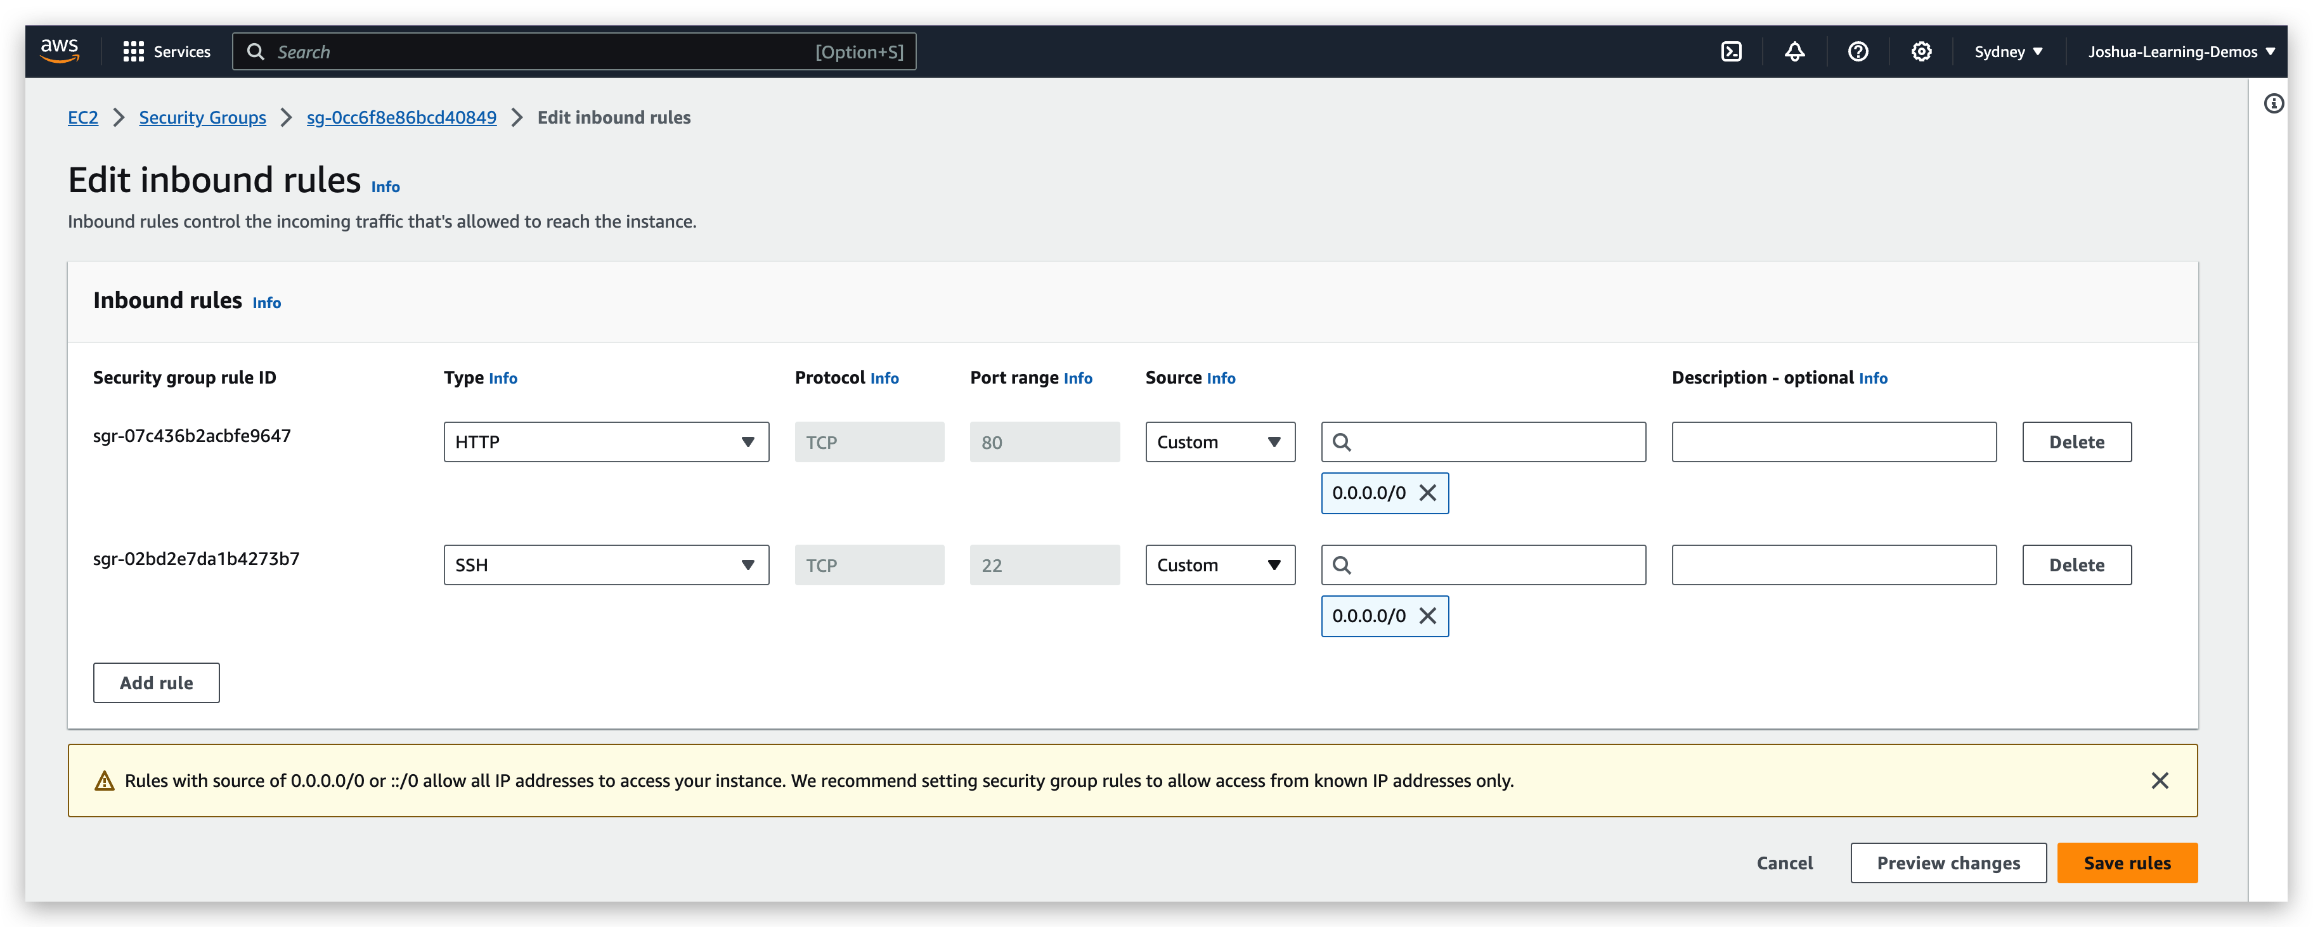The image size is (2313, 927).
Task: Open the SSH rule Type dropdown
Action: pyautogui.click(x=605, y=564)
